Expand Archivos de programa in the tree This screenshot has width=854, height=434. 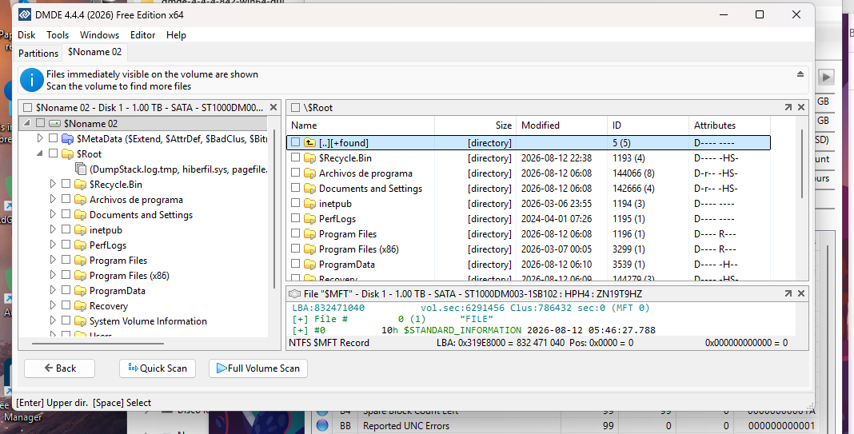click(53, 199)
